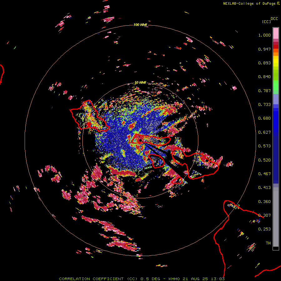Click the 0.573 scale value
Screen dimensions: 281x281
click(264, 146)
